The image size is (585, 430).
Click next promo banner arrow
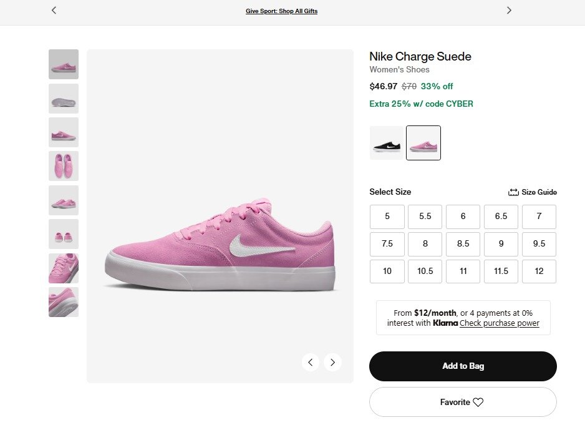pos(509,11)
